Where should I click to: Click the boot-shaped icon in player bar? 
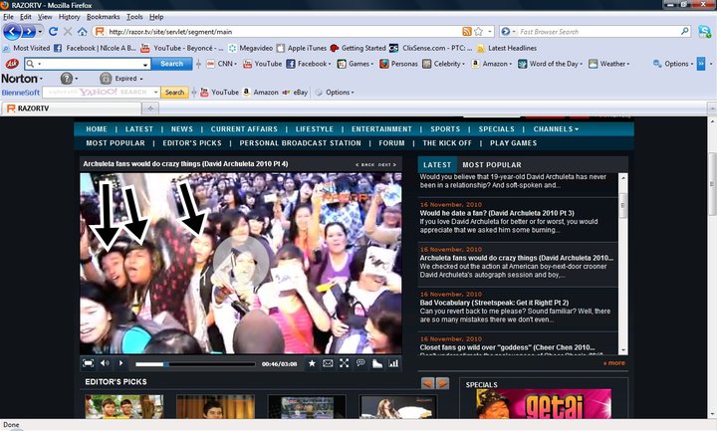[377, 363]
